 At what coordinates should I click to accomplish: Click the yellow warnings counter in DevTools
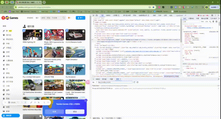[204, 15]
